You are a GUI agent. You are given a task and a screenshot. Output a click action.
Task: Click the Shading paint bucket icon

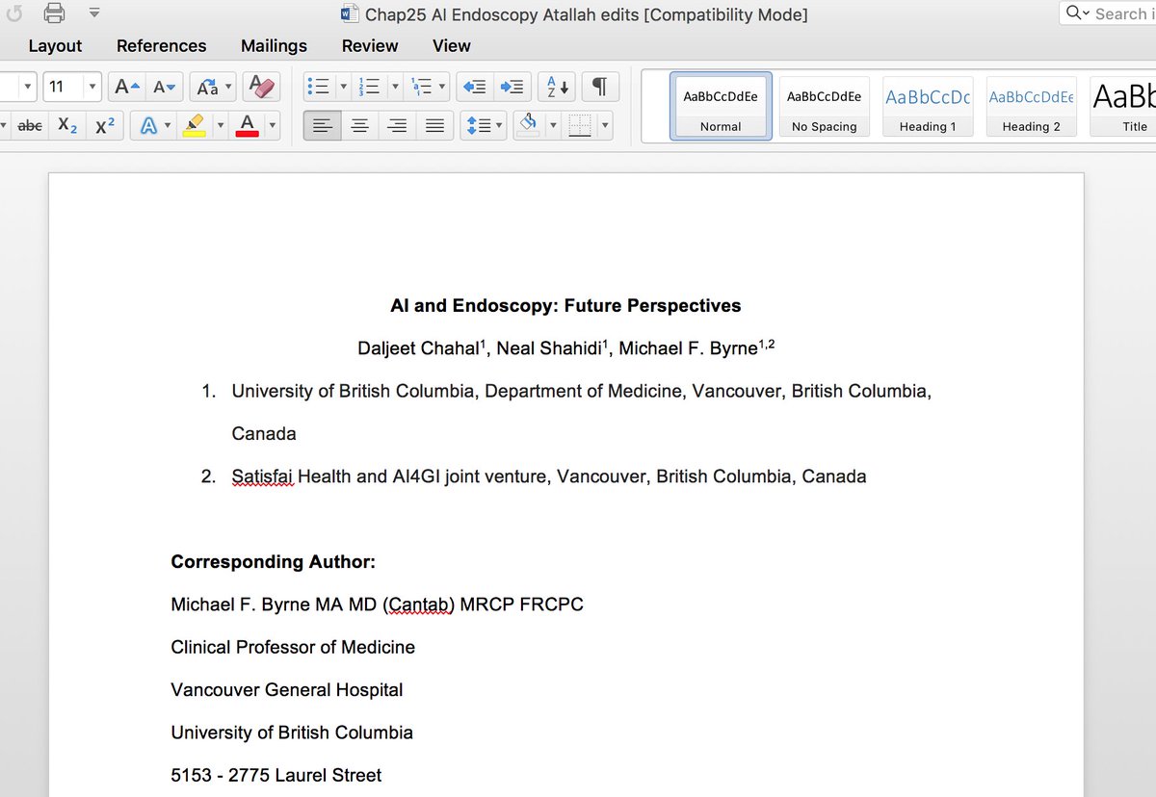528,125
